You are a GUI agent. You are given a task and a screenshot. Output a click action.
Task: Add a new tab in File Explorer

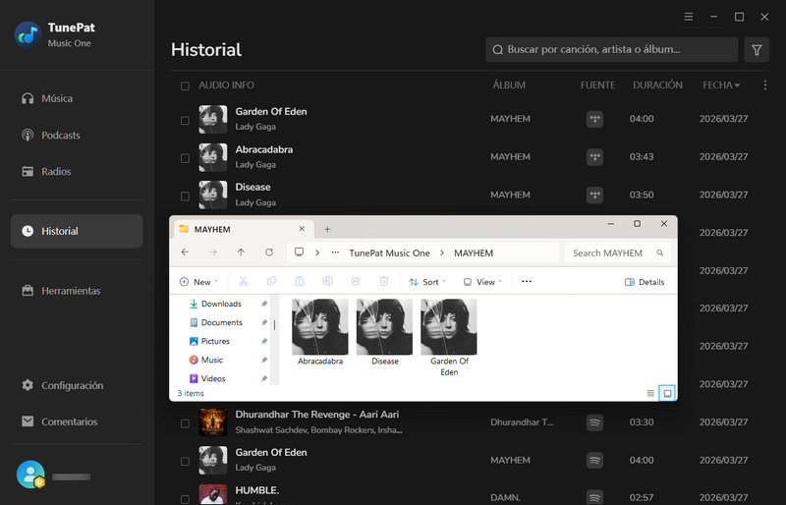click(327, 229)
